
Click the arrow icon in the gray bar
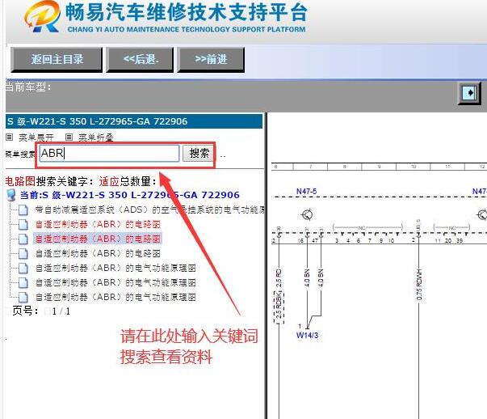[x=469, y=93]
